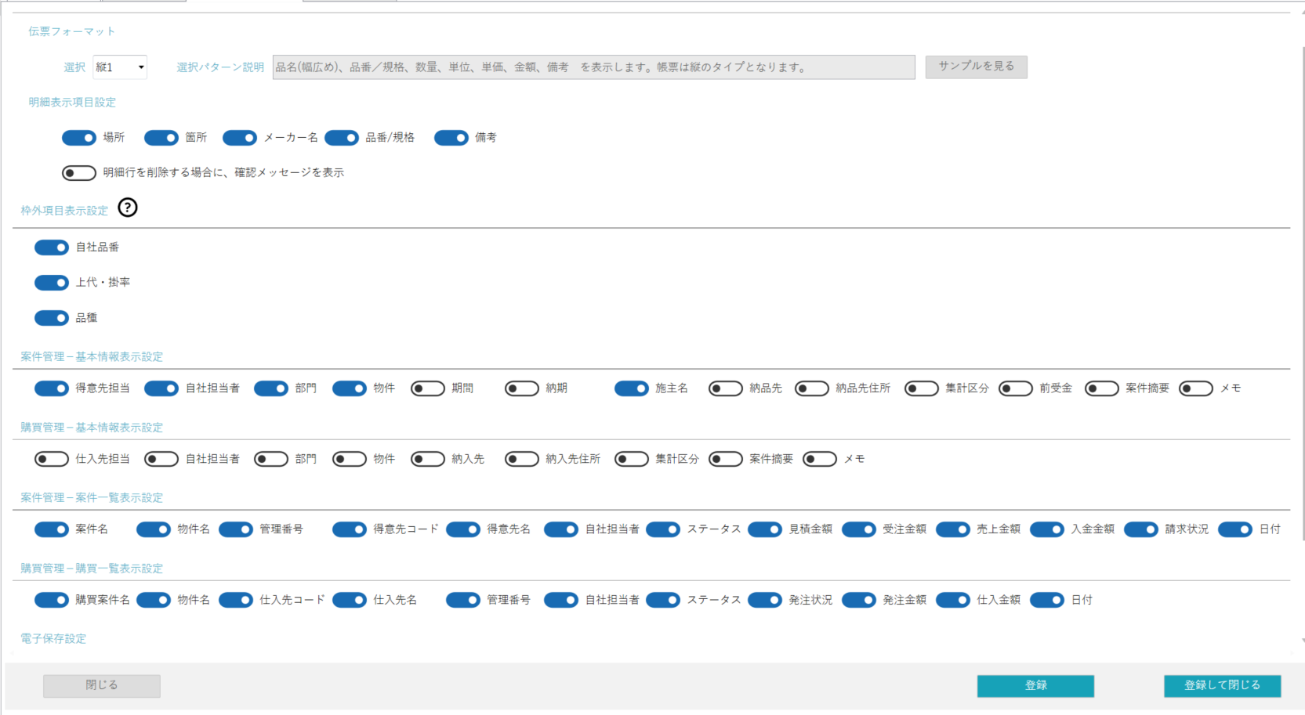
Task: Click the サンプルを見る button
Action: (976, 67)
